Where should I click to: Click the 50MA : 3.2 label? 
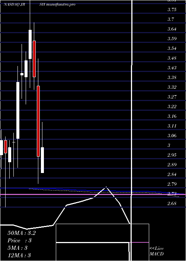click(22, 233)
